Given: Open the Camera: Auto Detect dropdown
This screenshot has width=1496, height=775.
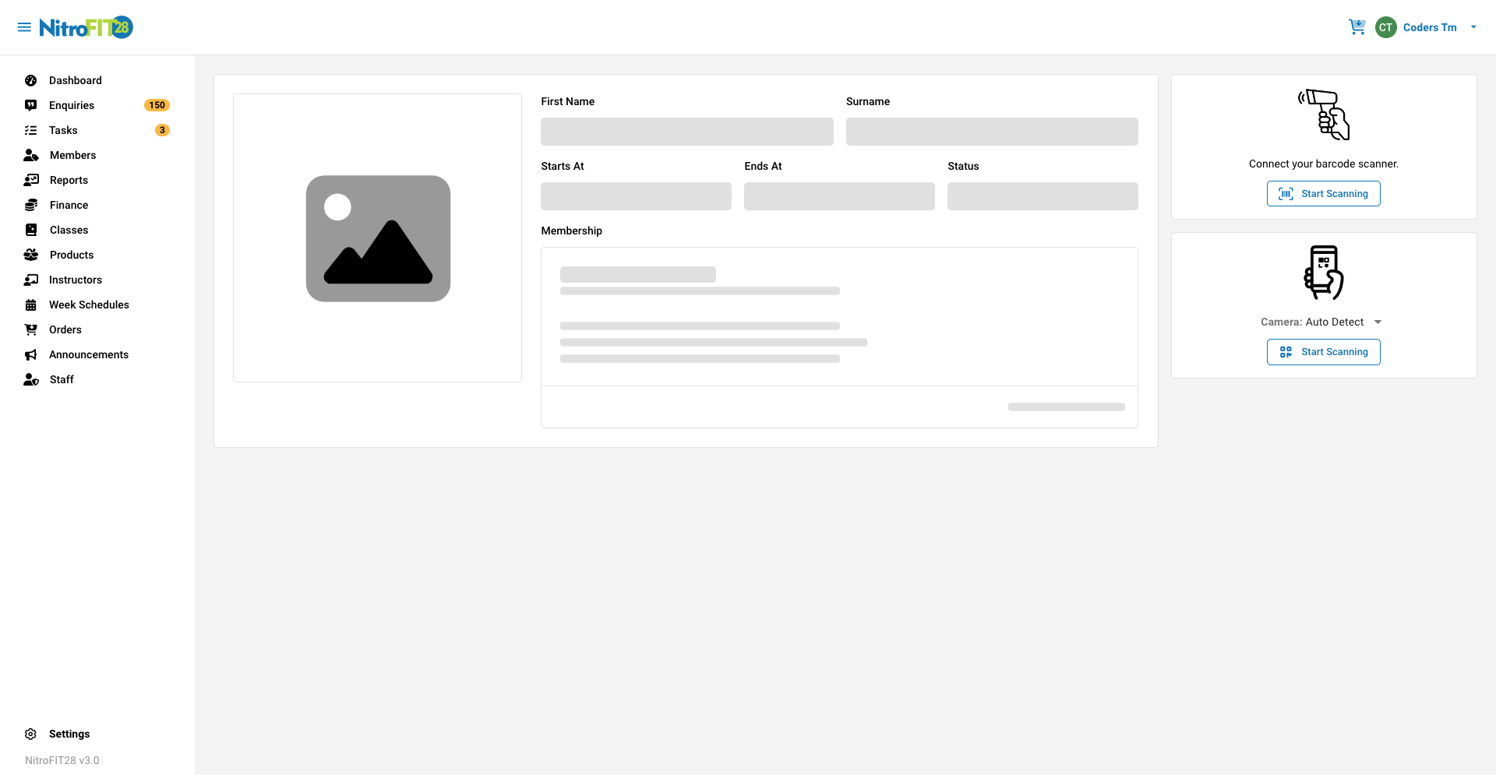Looking at the screenshot, I should 1322,321.
